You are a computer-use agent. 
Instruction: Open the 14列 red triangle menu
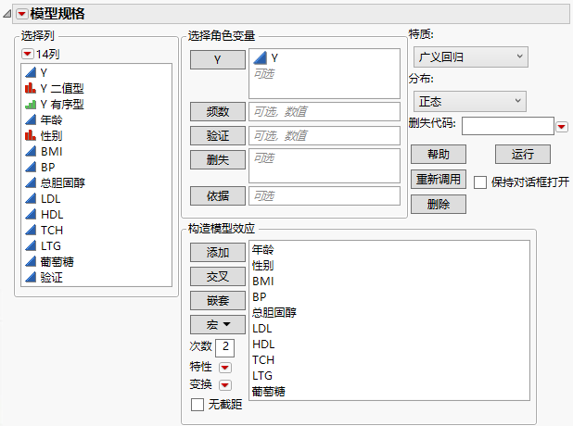pos(28,54)
